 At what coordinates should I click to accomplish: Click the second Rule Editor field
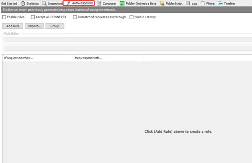(128, 48)
